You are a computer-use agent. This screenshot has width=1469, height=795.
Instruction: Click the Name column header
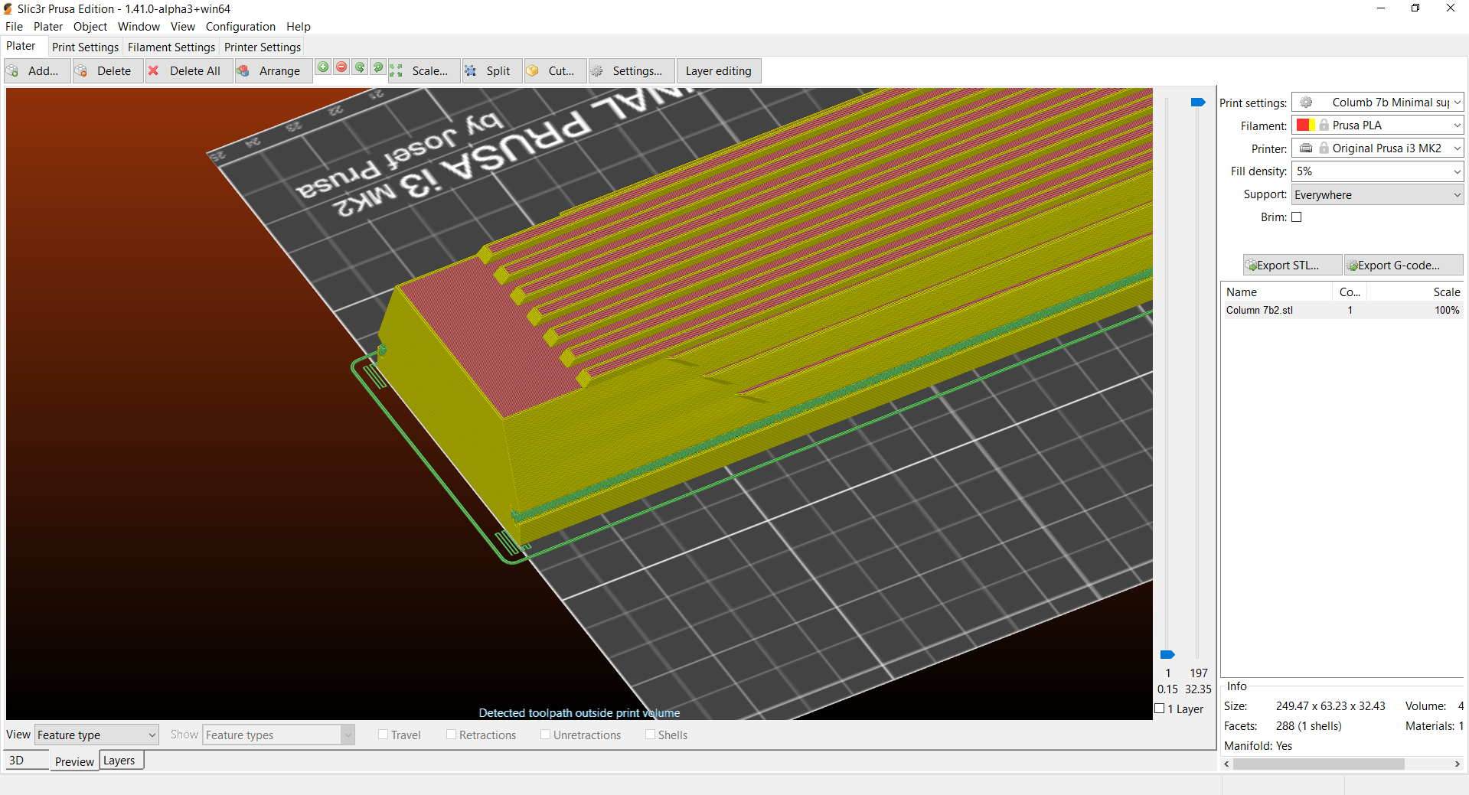(x=1277, y=292)
